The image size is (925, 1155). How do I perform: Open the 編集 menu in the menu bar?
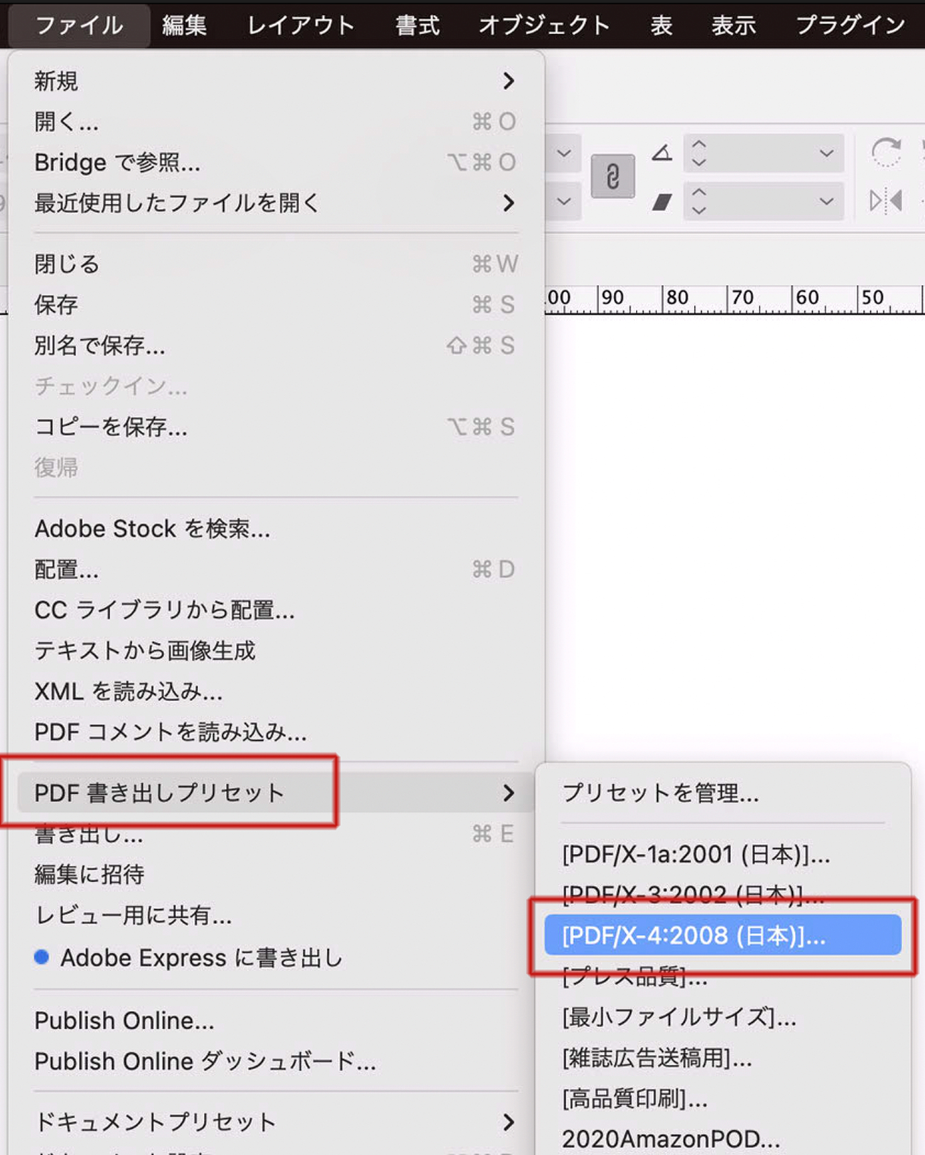184,26
